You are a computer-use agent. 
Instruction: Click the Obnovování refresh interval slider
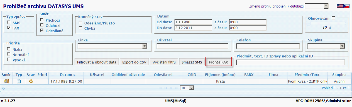(326, 23)
